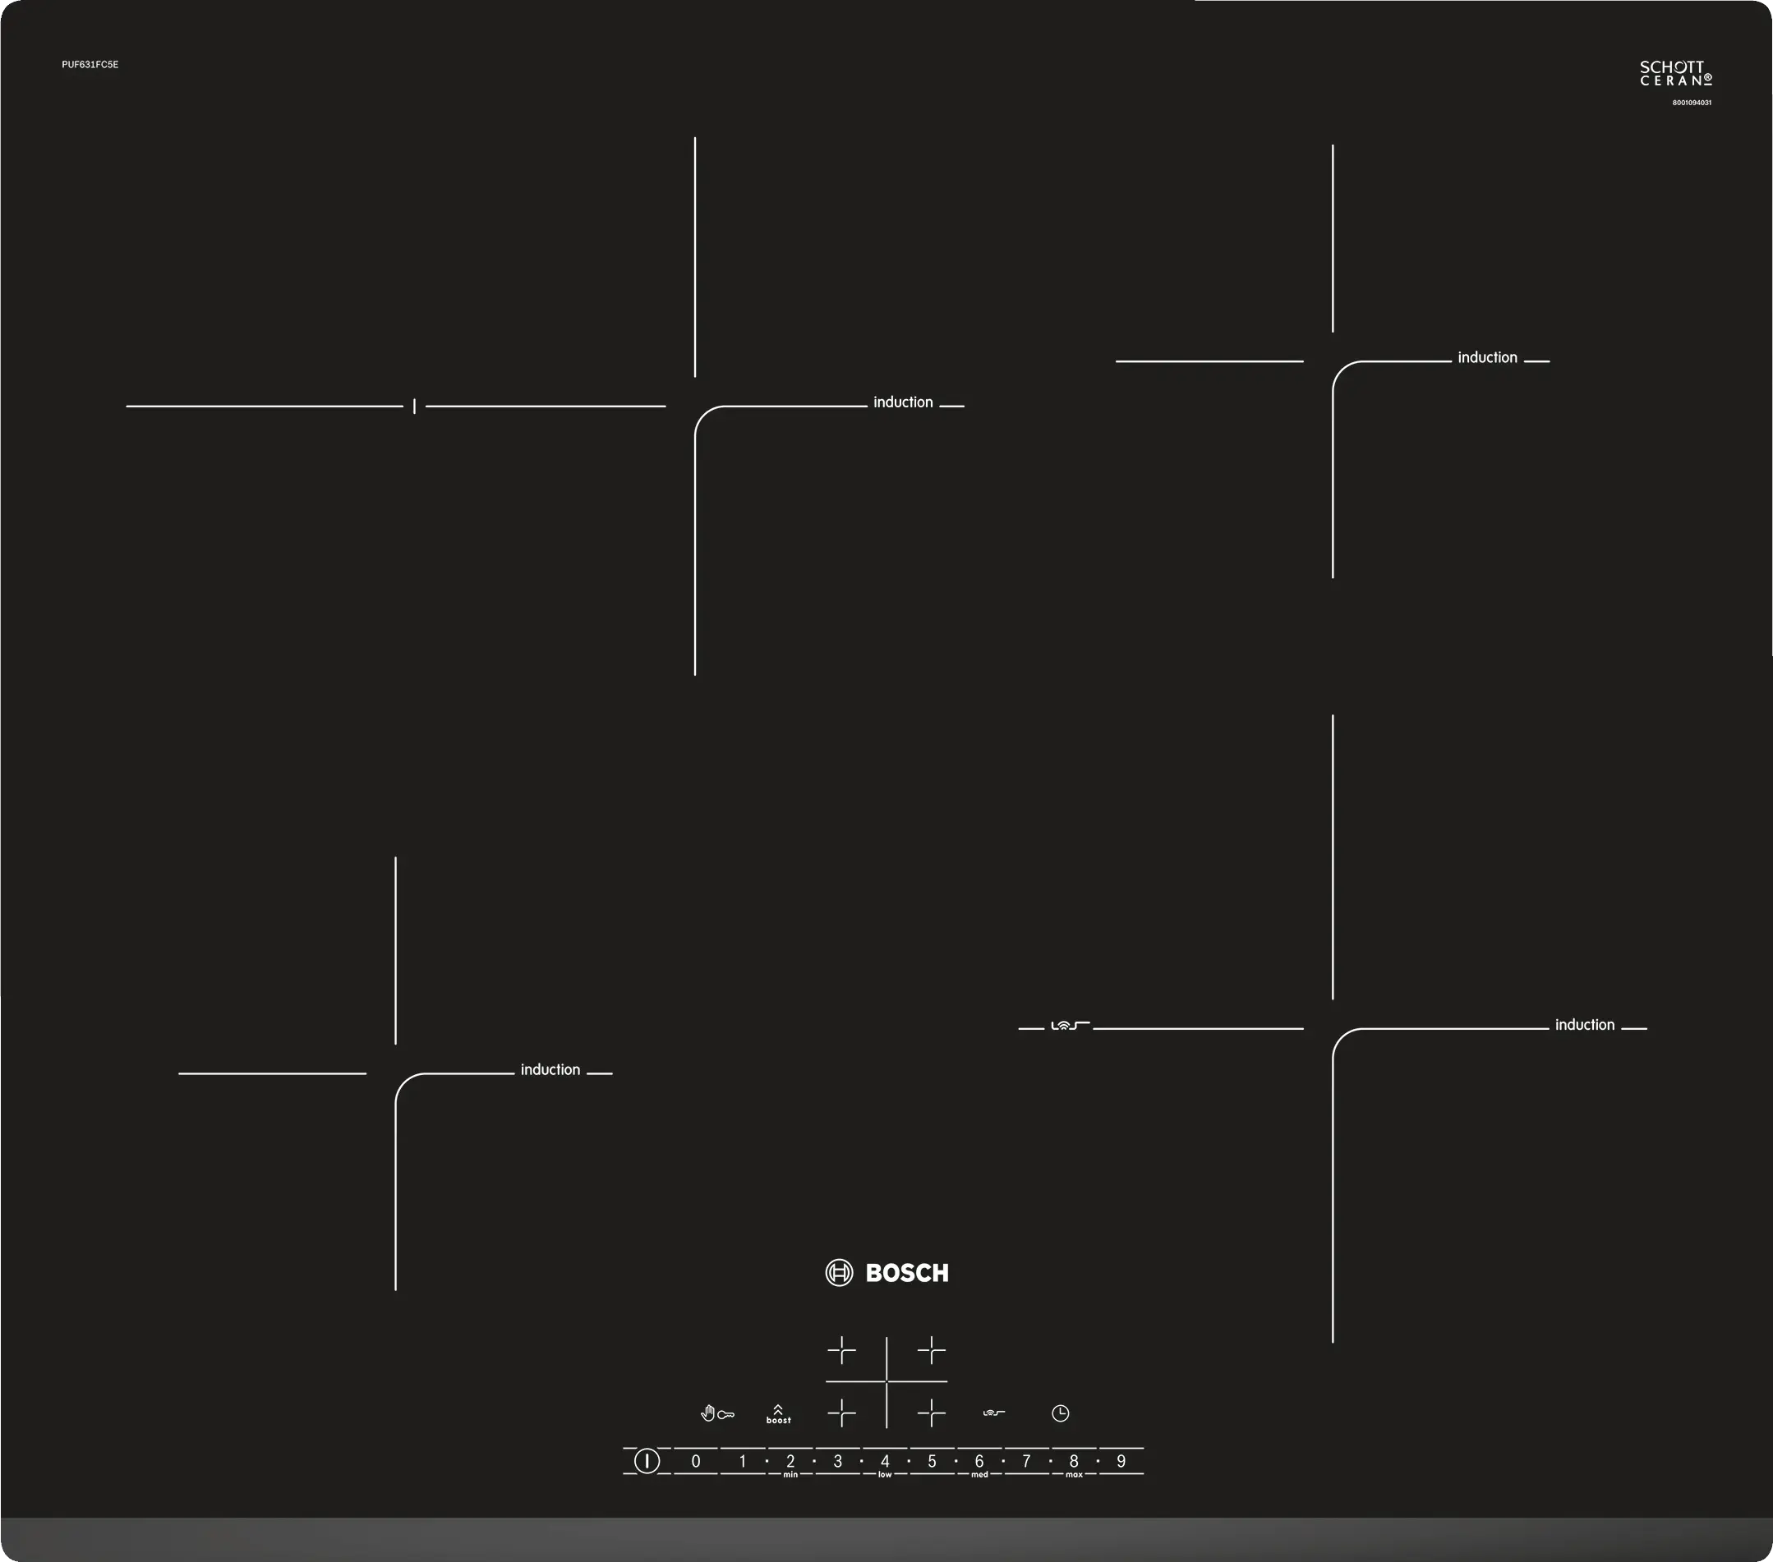Image resolution: width=1773 pixels, height=1562 pixels.
Task: Tap the Schott Ceran logo
Action: tap(1675, 74)
